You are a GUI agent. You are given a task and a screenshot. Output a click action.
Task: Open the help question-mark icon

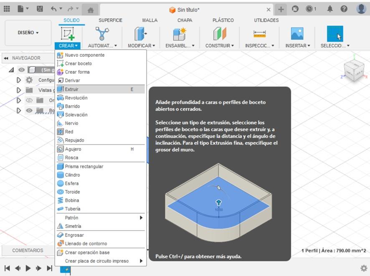click(x=344, y=9)
